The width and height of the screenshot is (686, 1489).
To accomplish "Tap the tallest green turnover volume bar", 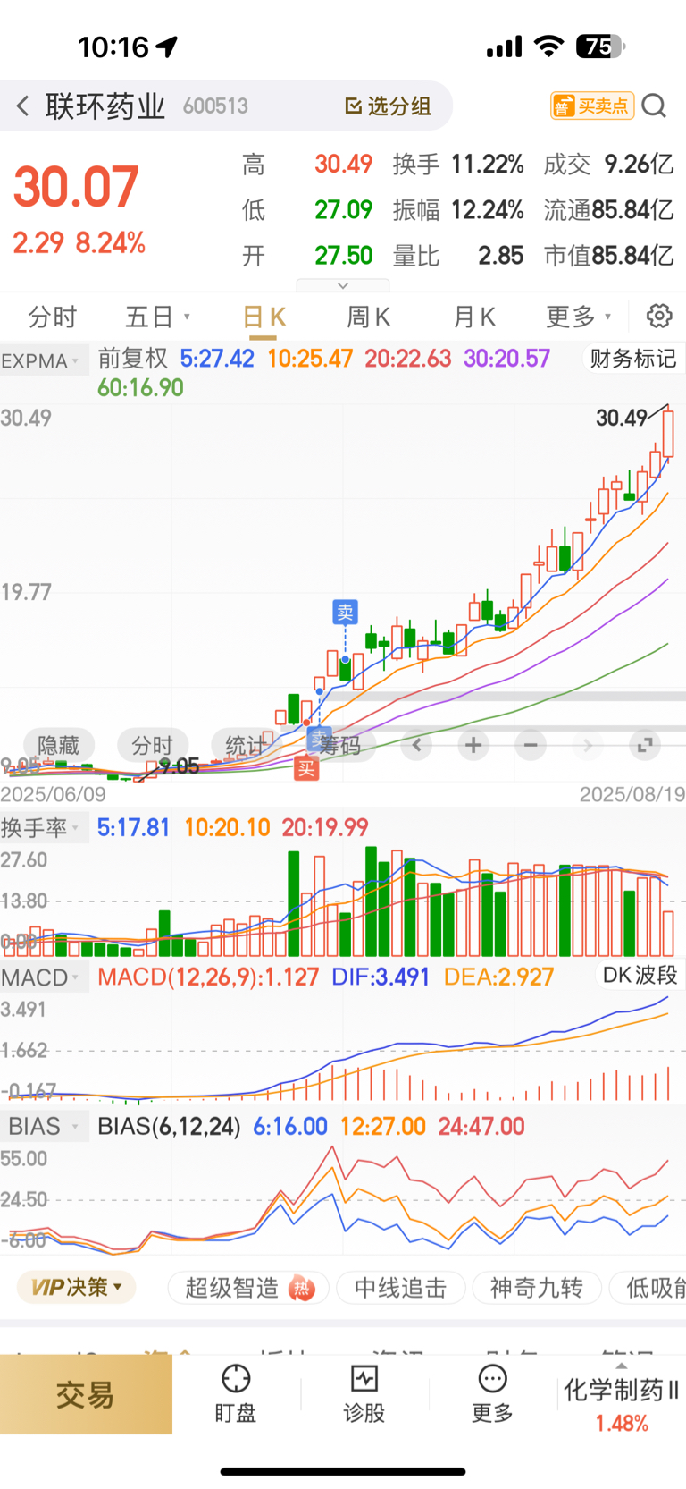I will click(x=372, y=901).
